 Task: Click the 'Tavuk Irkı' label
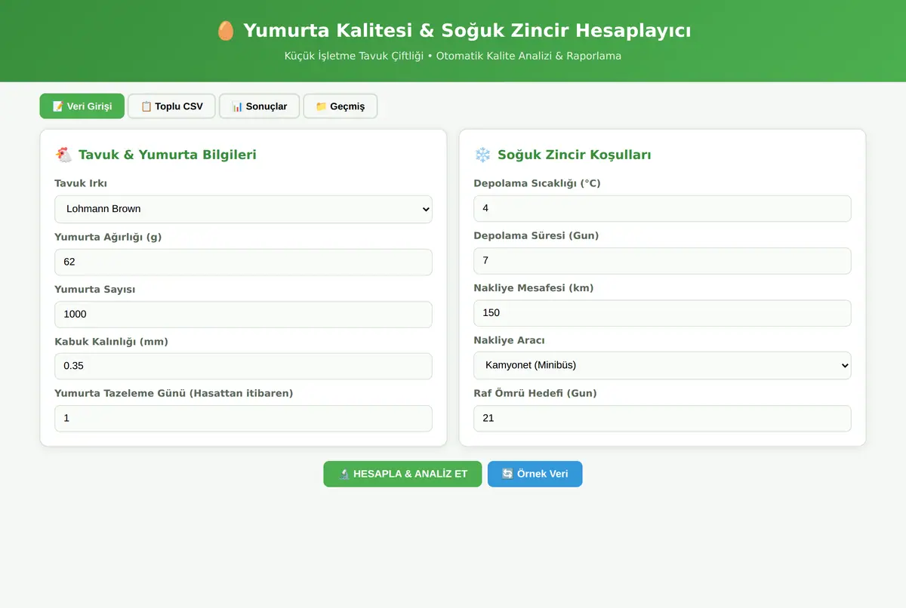81,183
